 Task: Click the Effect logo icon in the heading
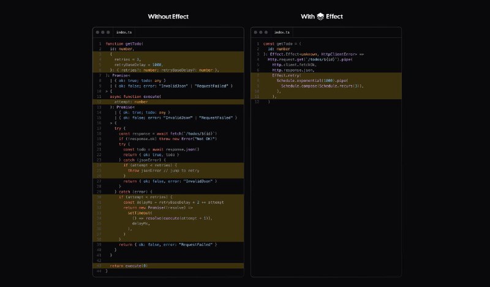coord(320,17)
